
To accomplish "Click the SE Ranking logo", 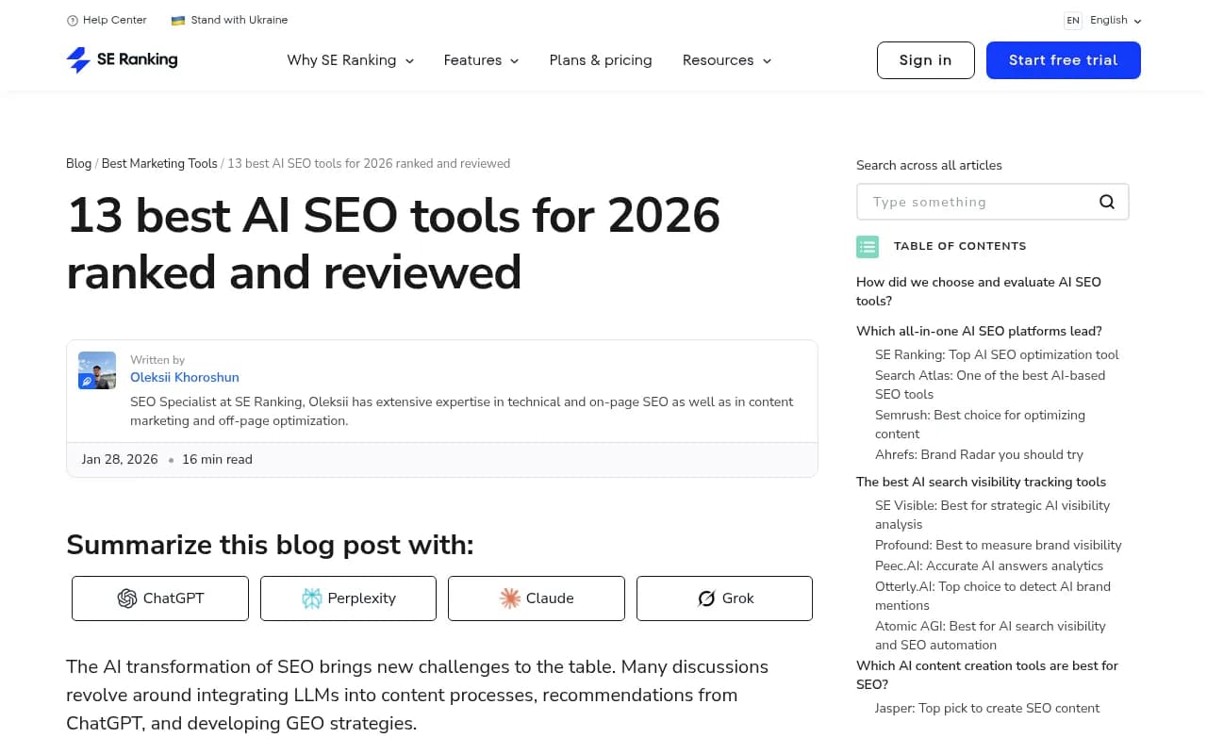I will (122, 59).
